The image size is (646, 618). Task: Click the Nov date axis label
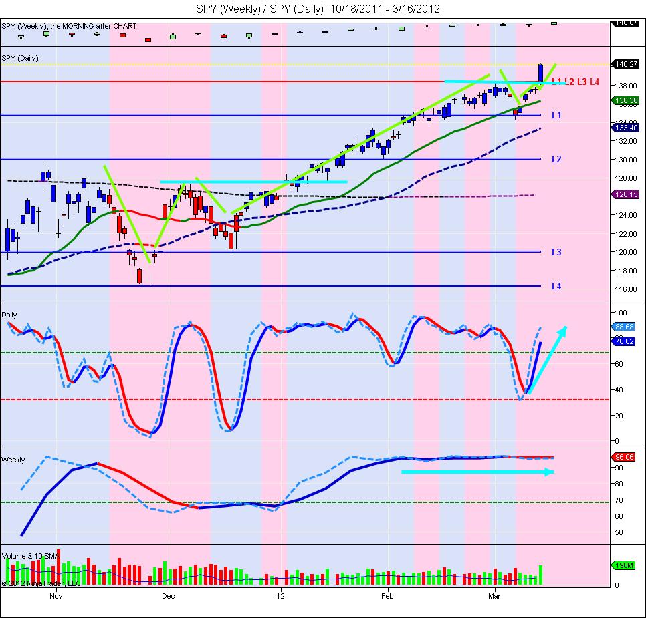pyautogui.click(x=56, y=596)
